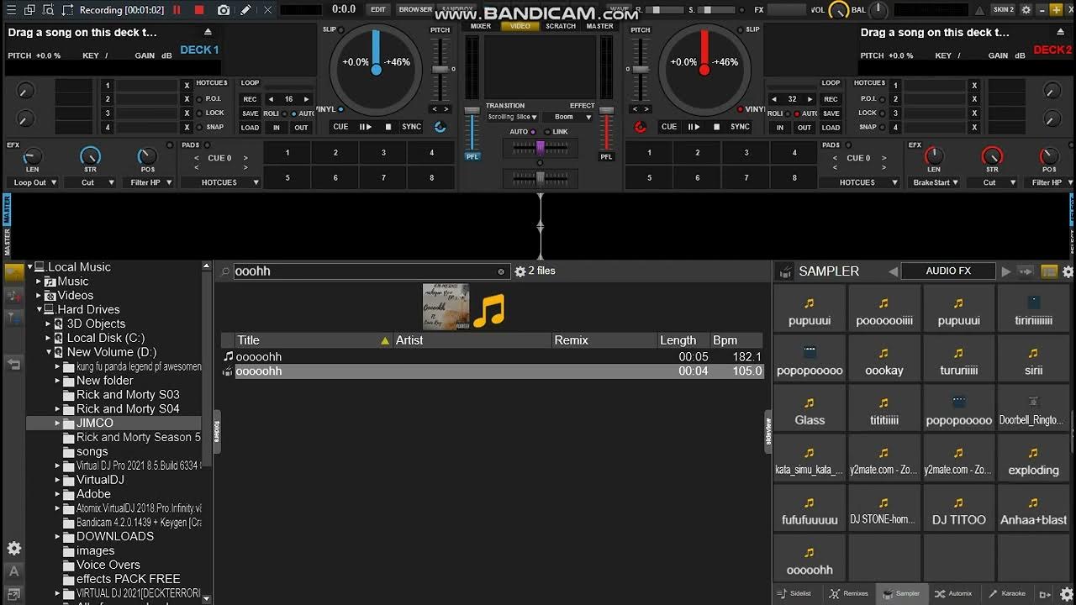Switch to the MIXER tab
The height and width of the screenshot is (605, 1076).
481,26
